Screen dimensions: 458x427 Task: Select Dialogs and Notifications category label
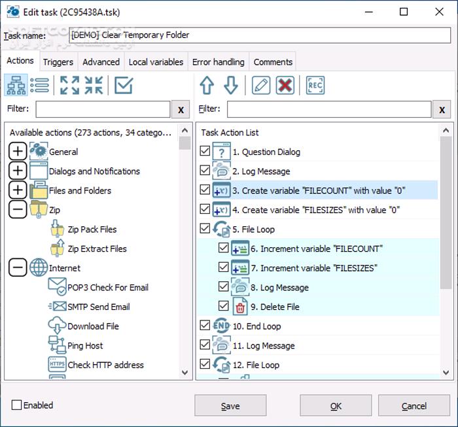click(x=94, y=171)
